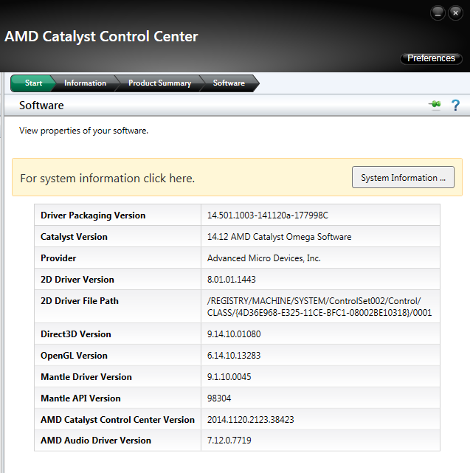Select the Mantle API Version label
The height and width of the screenshot is (473, 470).
coord(80,398)
